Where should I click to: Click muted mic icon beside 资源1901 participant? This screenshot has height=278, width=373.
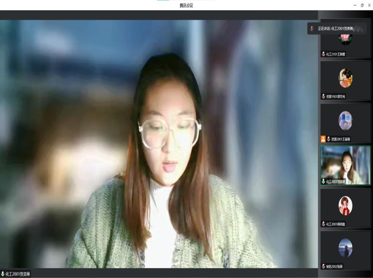tap(323, 96)
